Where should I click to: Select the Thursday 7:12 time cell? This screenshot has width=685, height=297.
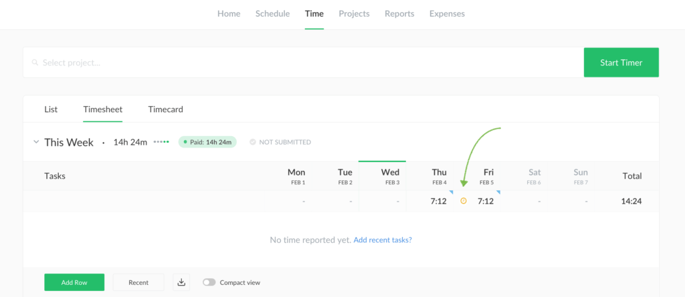(x=438, y=201)
